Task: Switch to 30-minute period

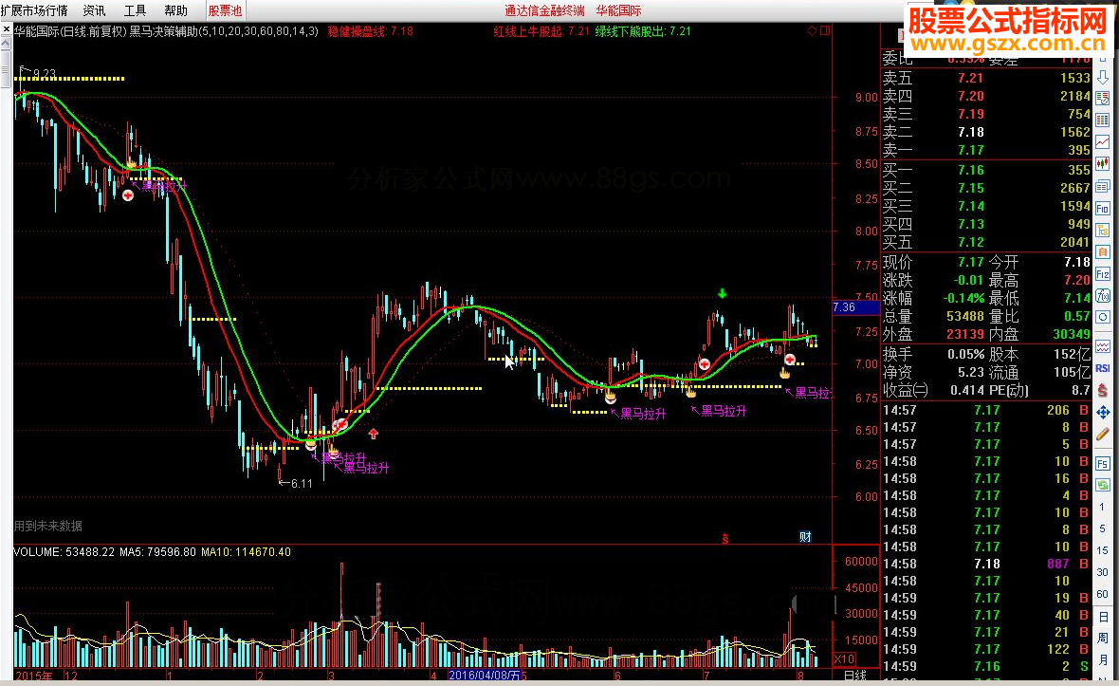Action: click(1103, 572)
